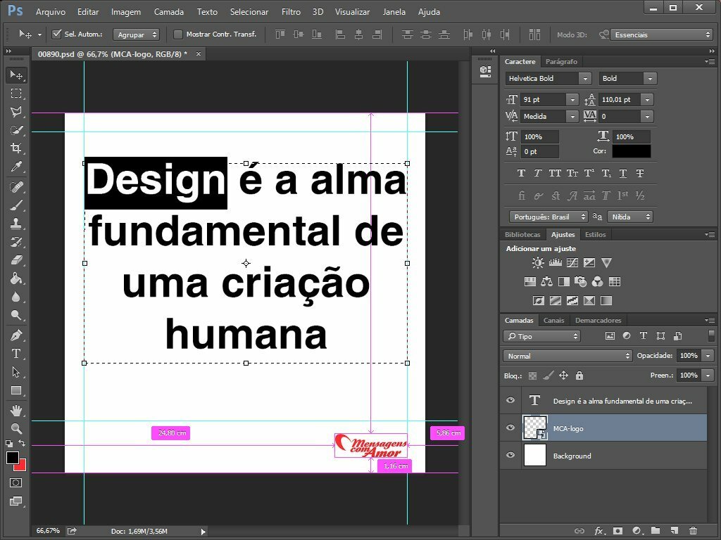Create a new layer with the new layer icon
The width and height of the screenshot is (721, 540).
coord(675,531)
